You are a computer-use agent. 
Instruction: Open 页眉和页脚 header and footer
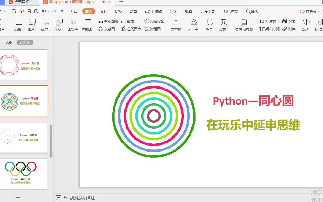[243, 25]
